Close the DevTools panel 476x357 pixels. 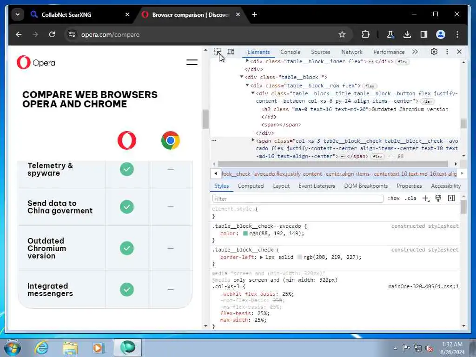459,52
